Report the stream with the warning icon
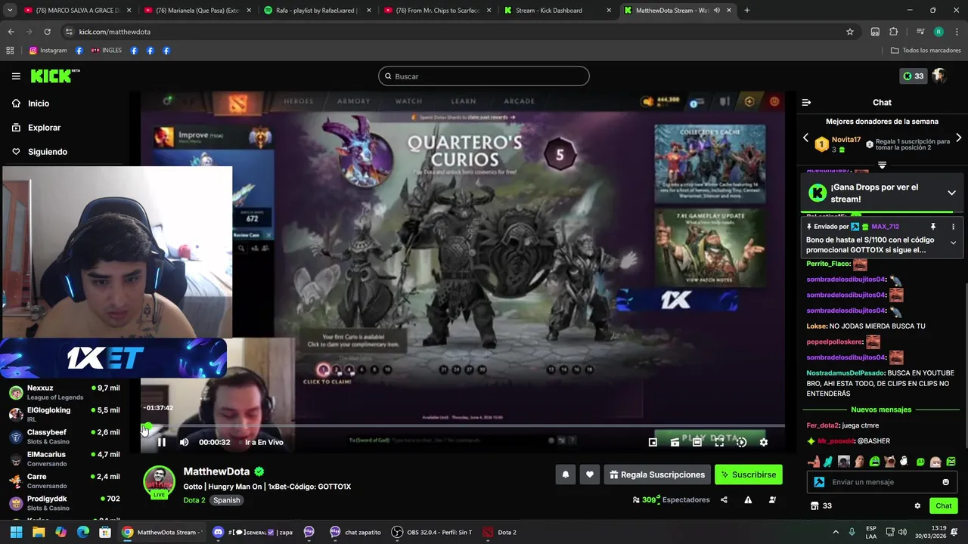Screen dimensions: 968x544 pyautogui.click(x=748, y=499)
